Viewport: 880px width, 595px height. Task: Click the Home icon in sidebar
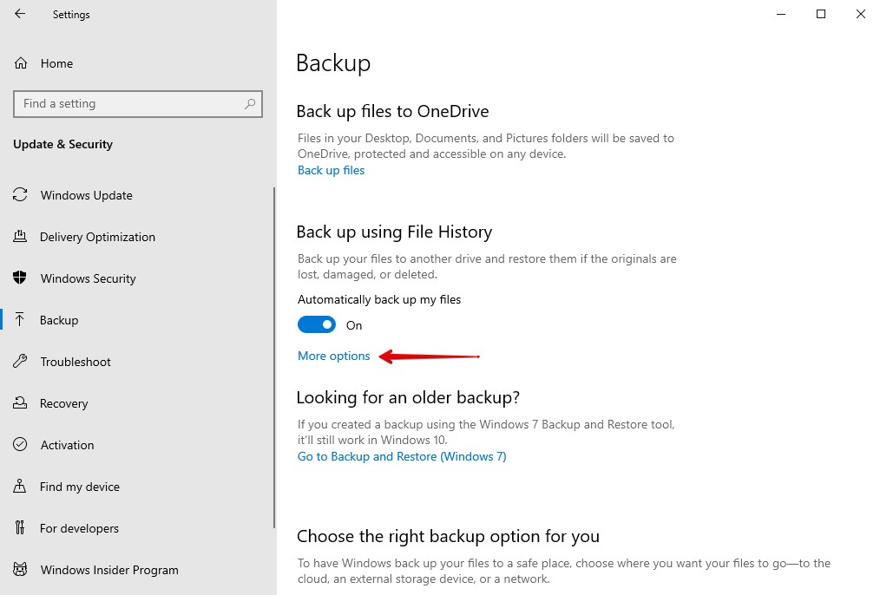tap(20, 63)
